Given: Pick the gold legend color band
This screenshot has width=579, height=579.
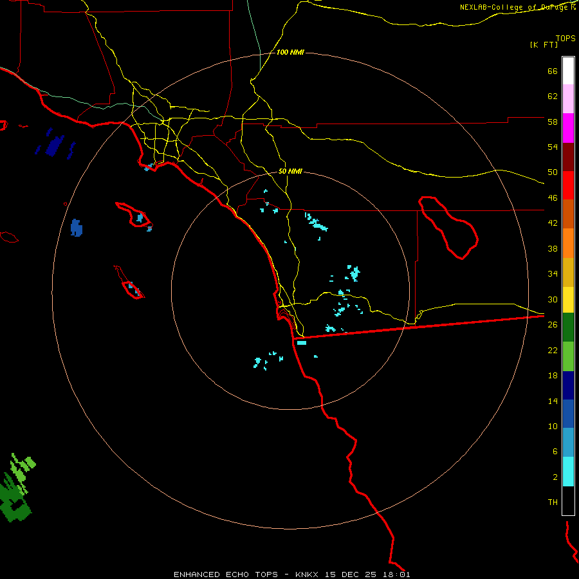Looking at the screenshot, I should pos(568,272).
